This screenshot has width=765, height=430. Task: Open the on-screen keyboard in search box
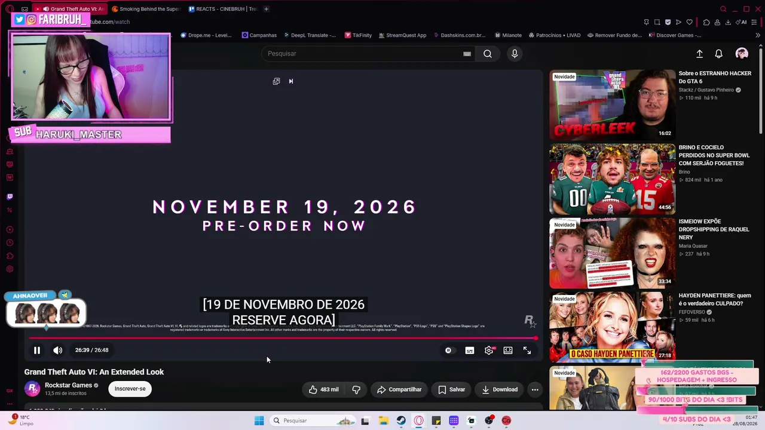467,54
